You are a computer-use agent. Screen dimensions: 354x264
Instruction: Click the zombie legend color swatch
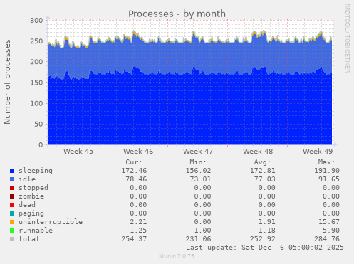(12, 196)
